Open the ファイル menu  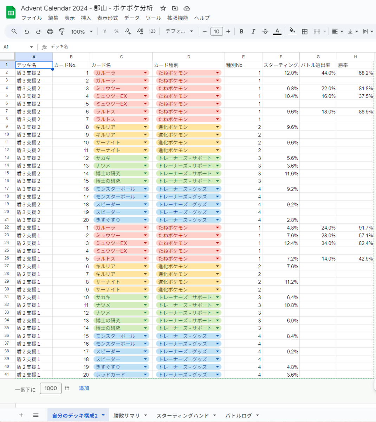32,18
